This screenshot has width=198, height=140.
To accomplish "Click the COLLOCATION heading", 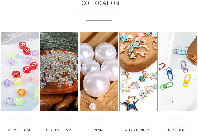I will pos(100,3).
